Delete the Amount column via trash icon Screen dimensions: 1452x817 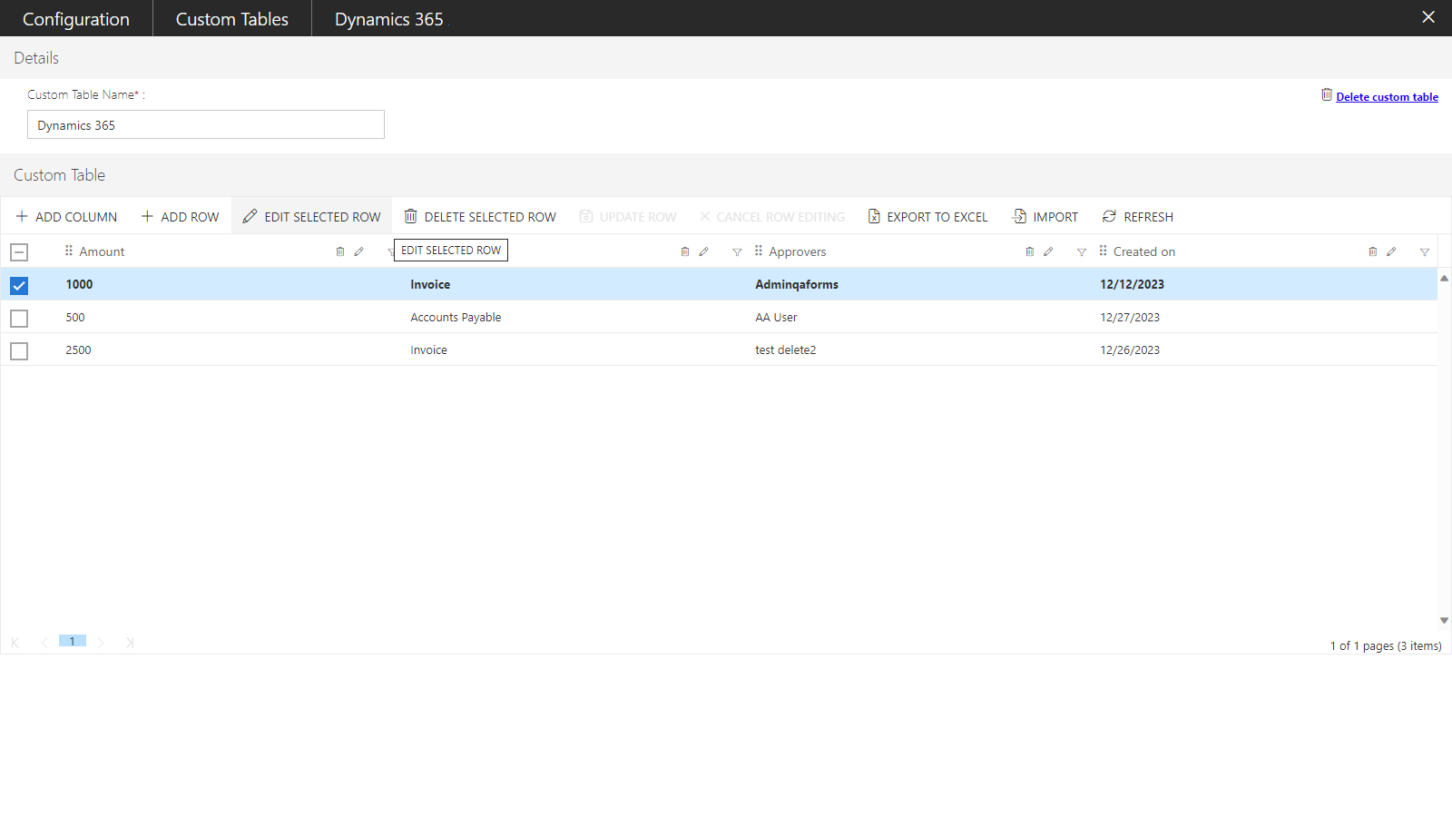click(340, 251)
